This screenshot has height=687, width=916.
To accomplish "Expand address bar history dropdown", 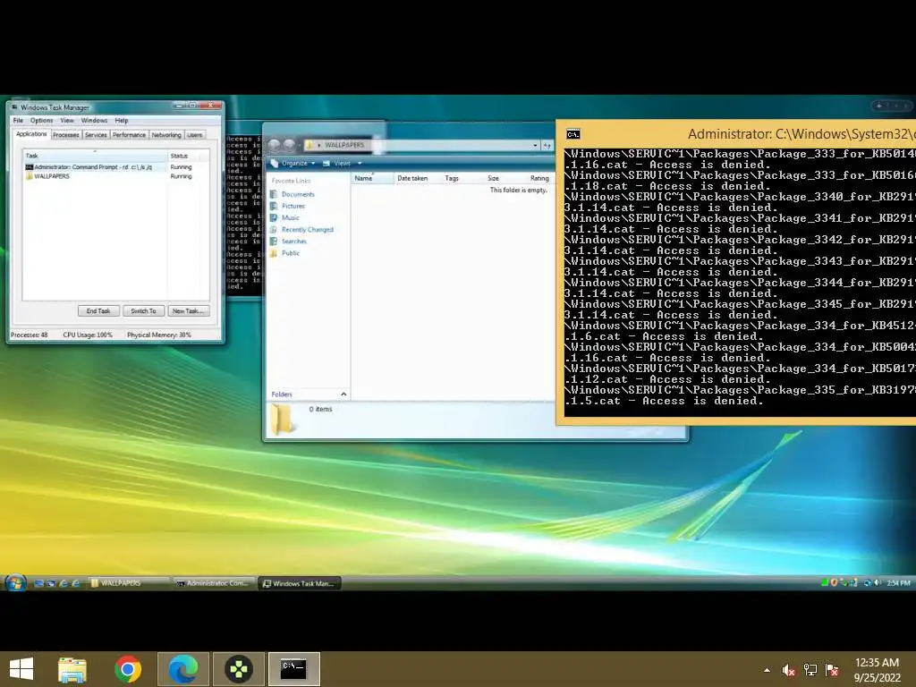I will coord(535,146).
